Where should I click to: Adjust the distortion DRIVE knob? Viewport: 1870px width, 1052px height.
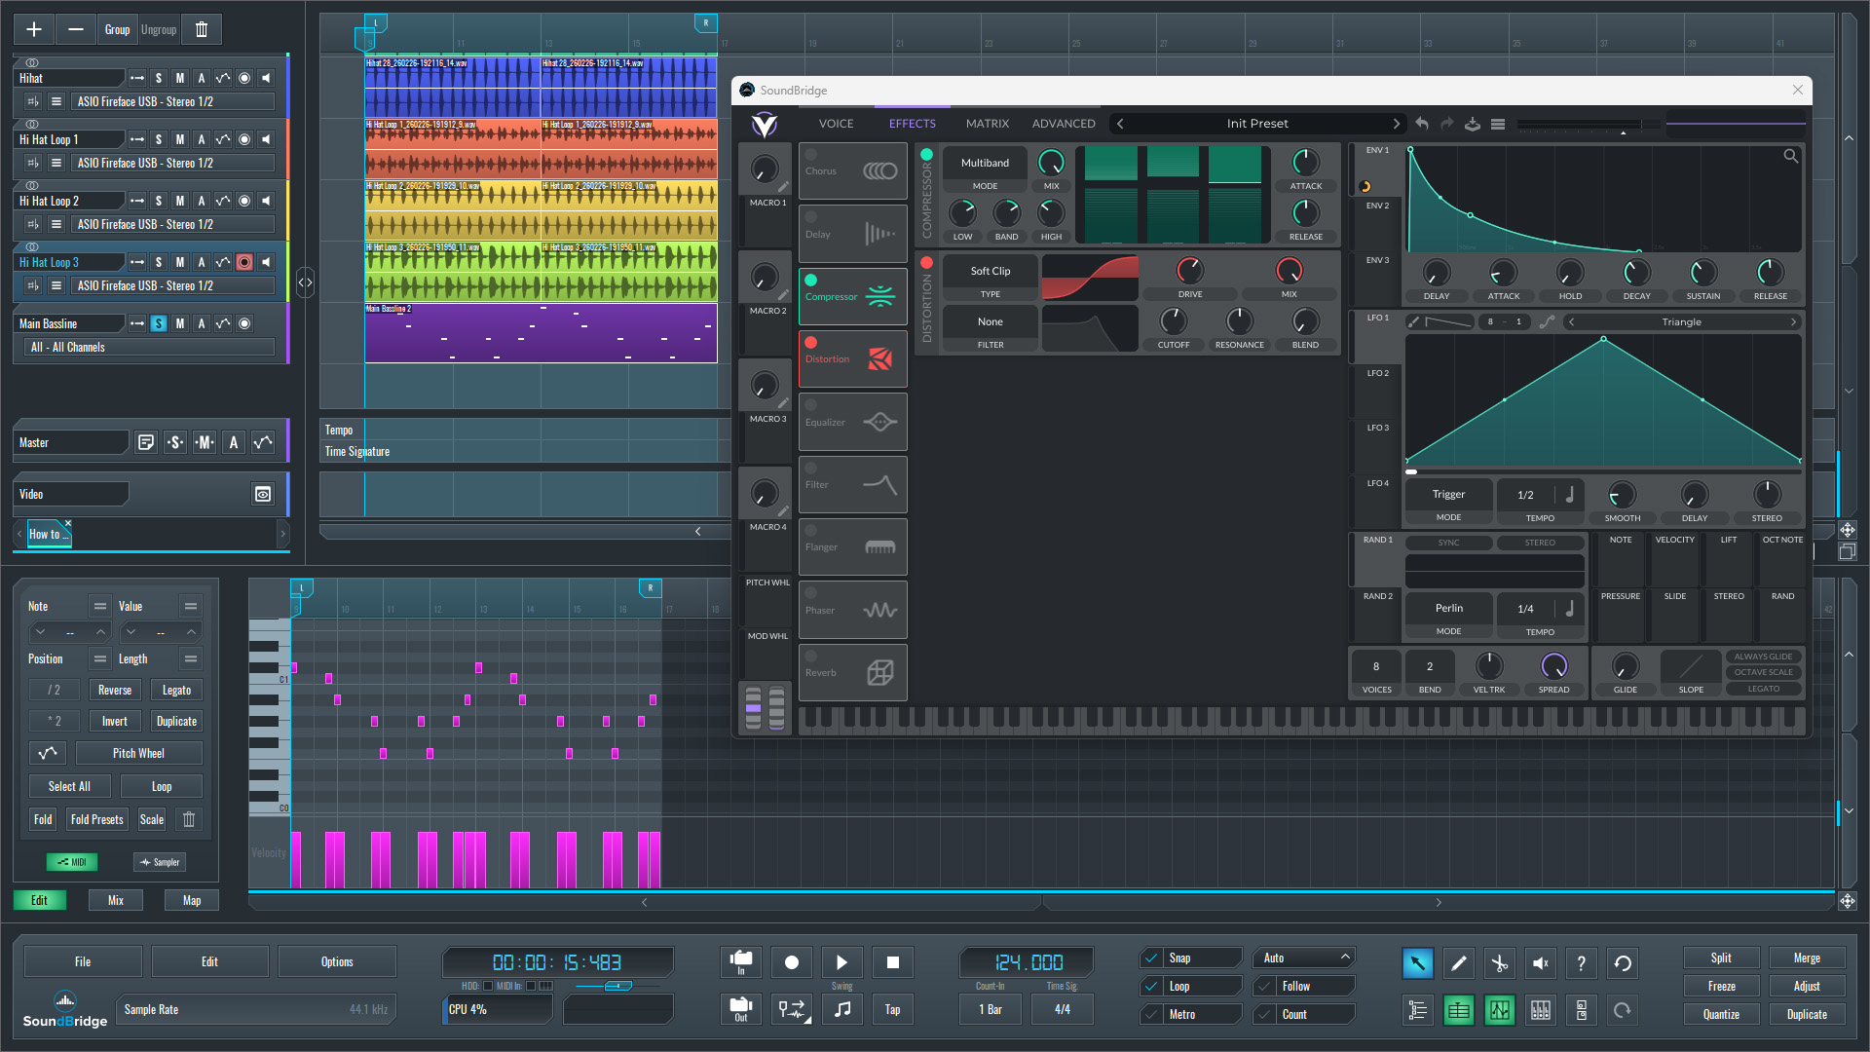1189,271
